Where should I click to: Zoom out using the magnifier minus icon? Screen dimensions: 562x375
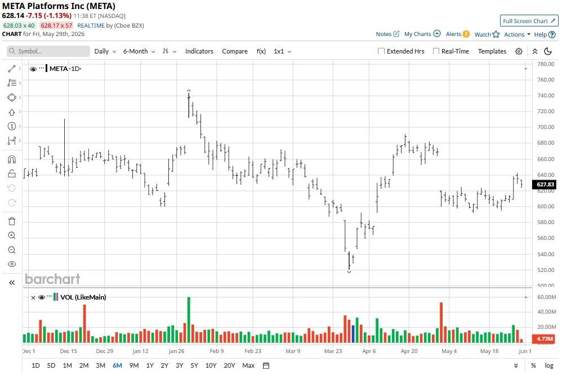click(x=11, y=250)
